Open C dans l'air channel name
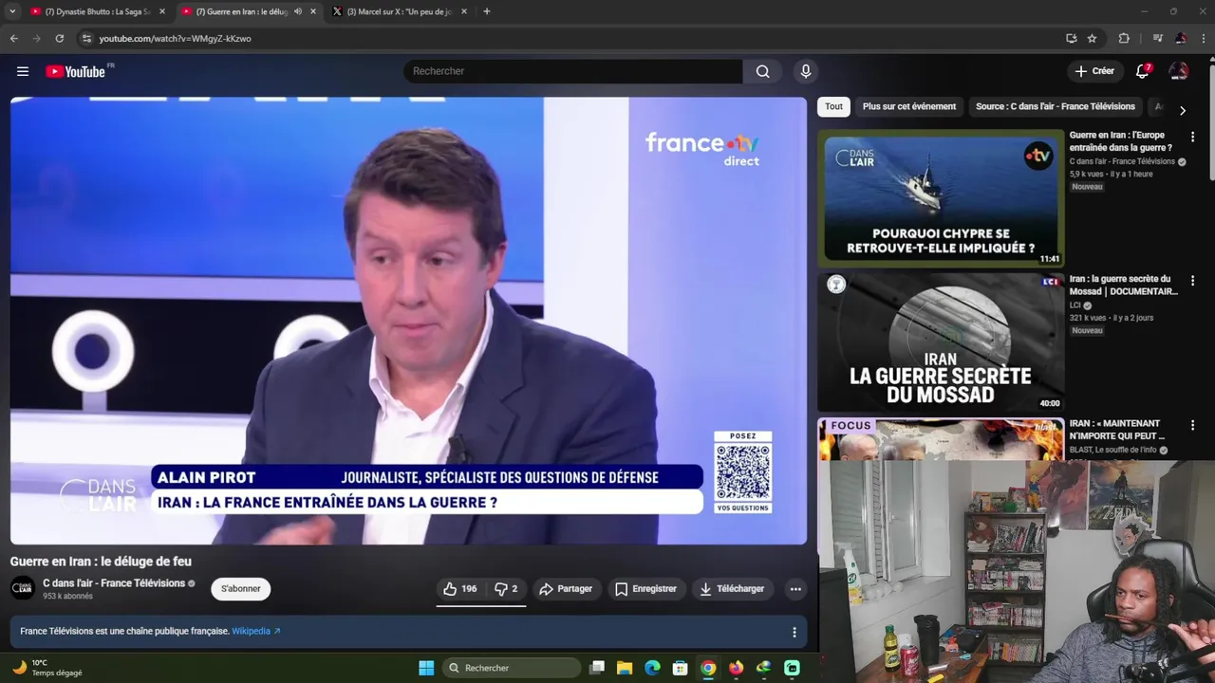Screen dimensions: 1215x683 pos(113,583)
